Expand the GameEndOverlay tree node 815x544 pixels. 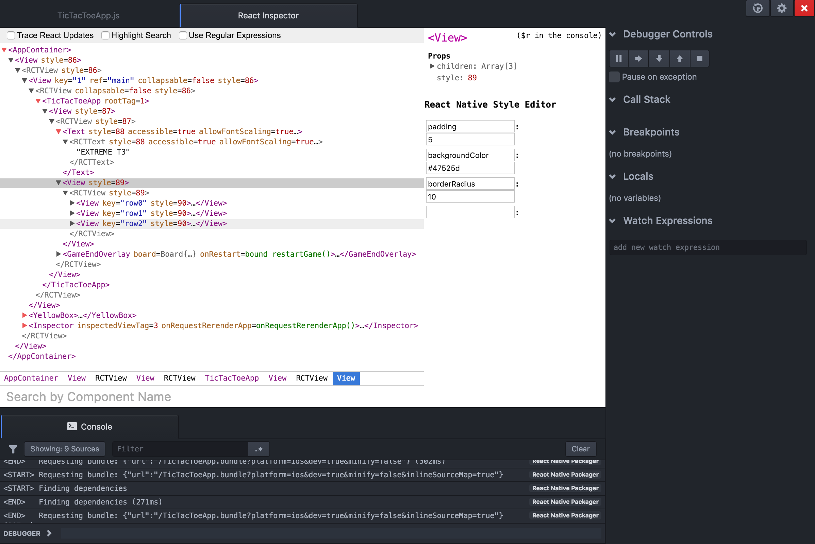pos(59,254)
